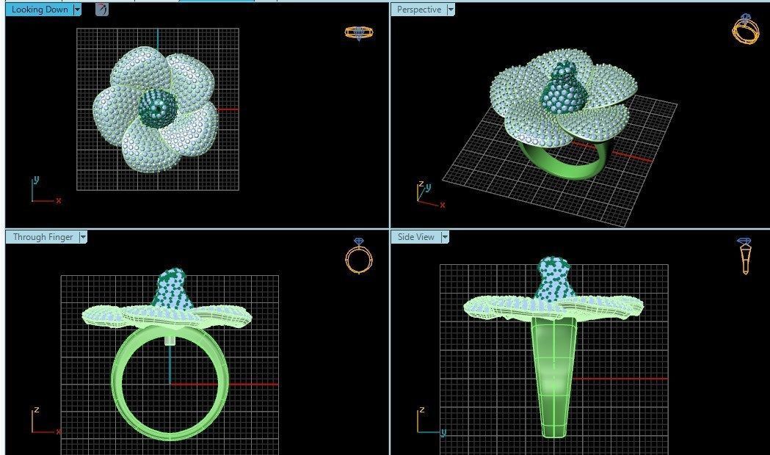This screenshot has width=770, height=455.
Task: Select the flower center dome in Side View
Action: tap(554, 279)
